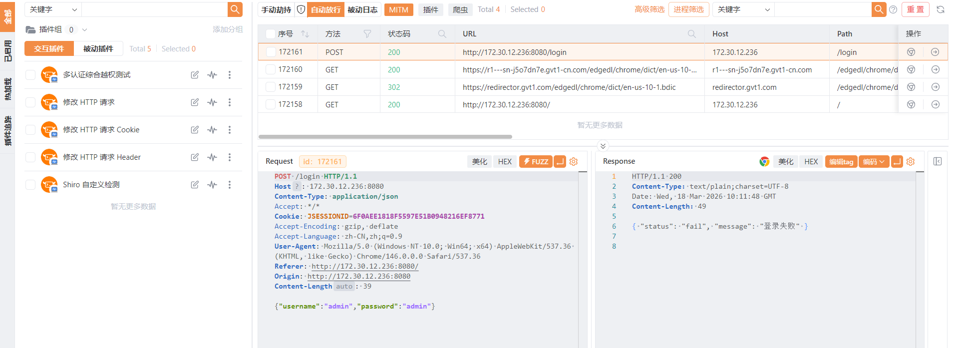Open the 关键字 dropdown in history filter
The image size is (958, 348).
pyautogui.click(x=743, y=9)
